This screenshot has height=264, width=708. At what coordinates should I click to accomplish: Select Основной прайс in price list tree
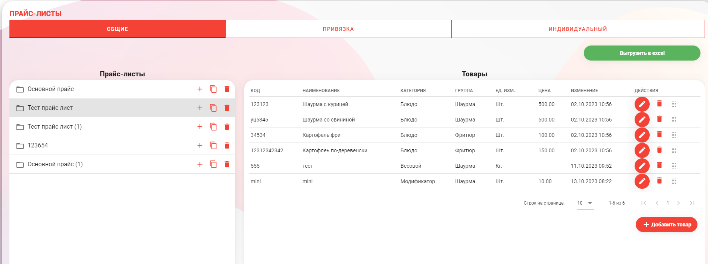click(x=51, y=89)
